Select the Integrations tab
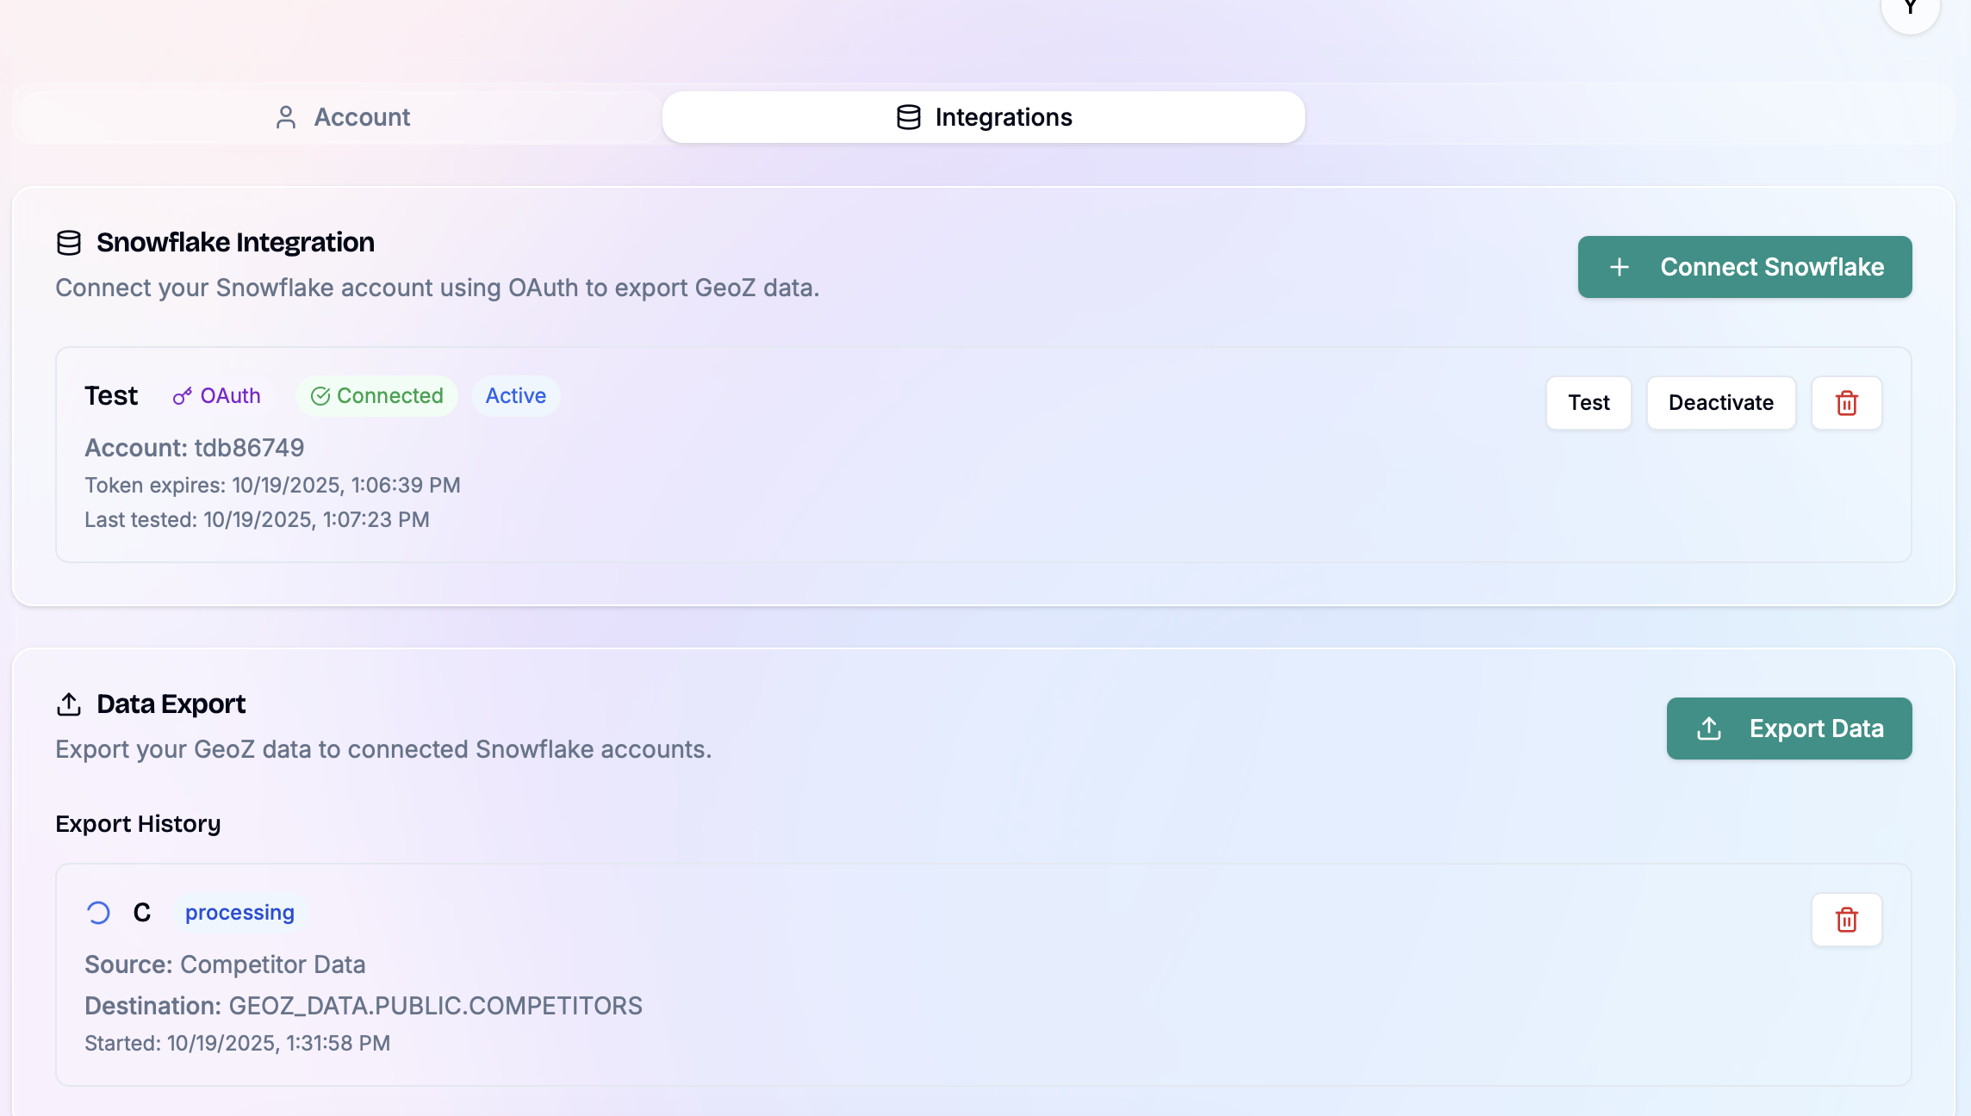 click(984, 117)
